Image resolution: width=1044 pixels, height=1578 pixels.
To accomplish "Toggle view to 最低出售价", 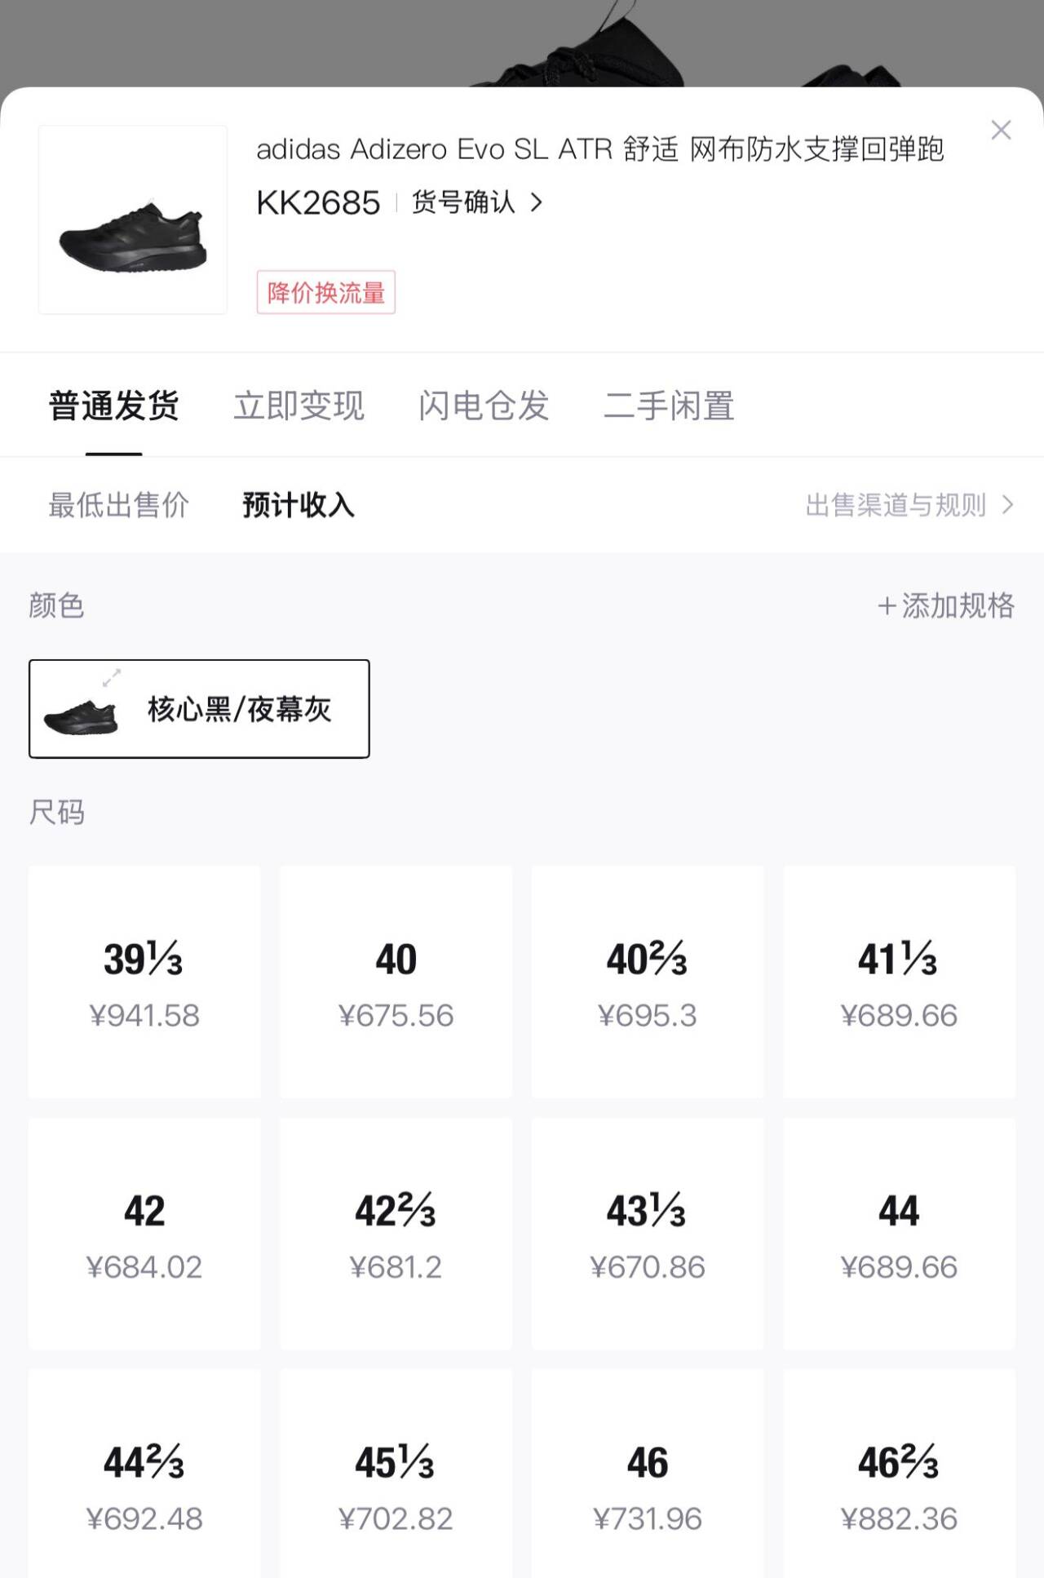I will coord(119,505).
